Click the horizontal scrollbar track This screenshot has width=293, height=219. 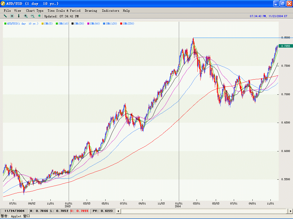[x=204, y=211]
